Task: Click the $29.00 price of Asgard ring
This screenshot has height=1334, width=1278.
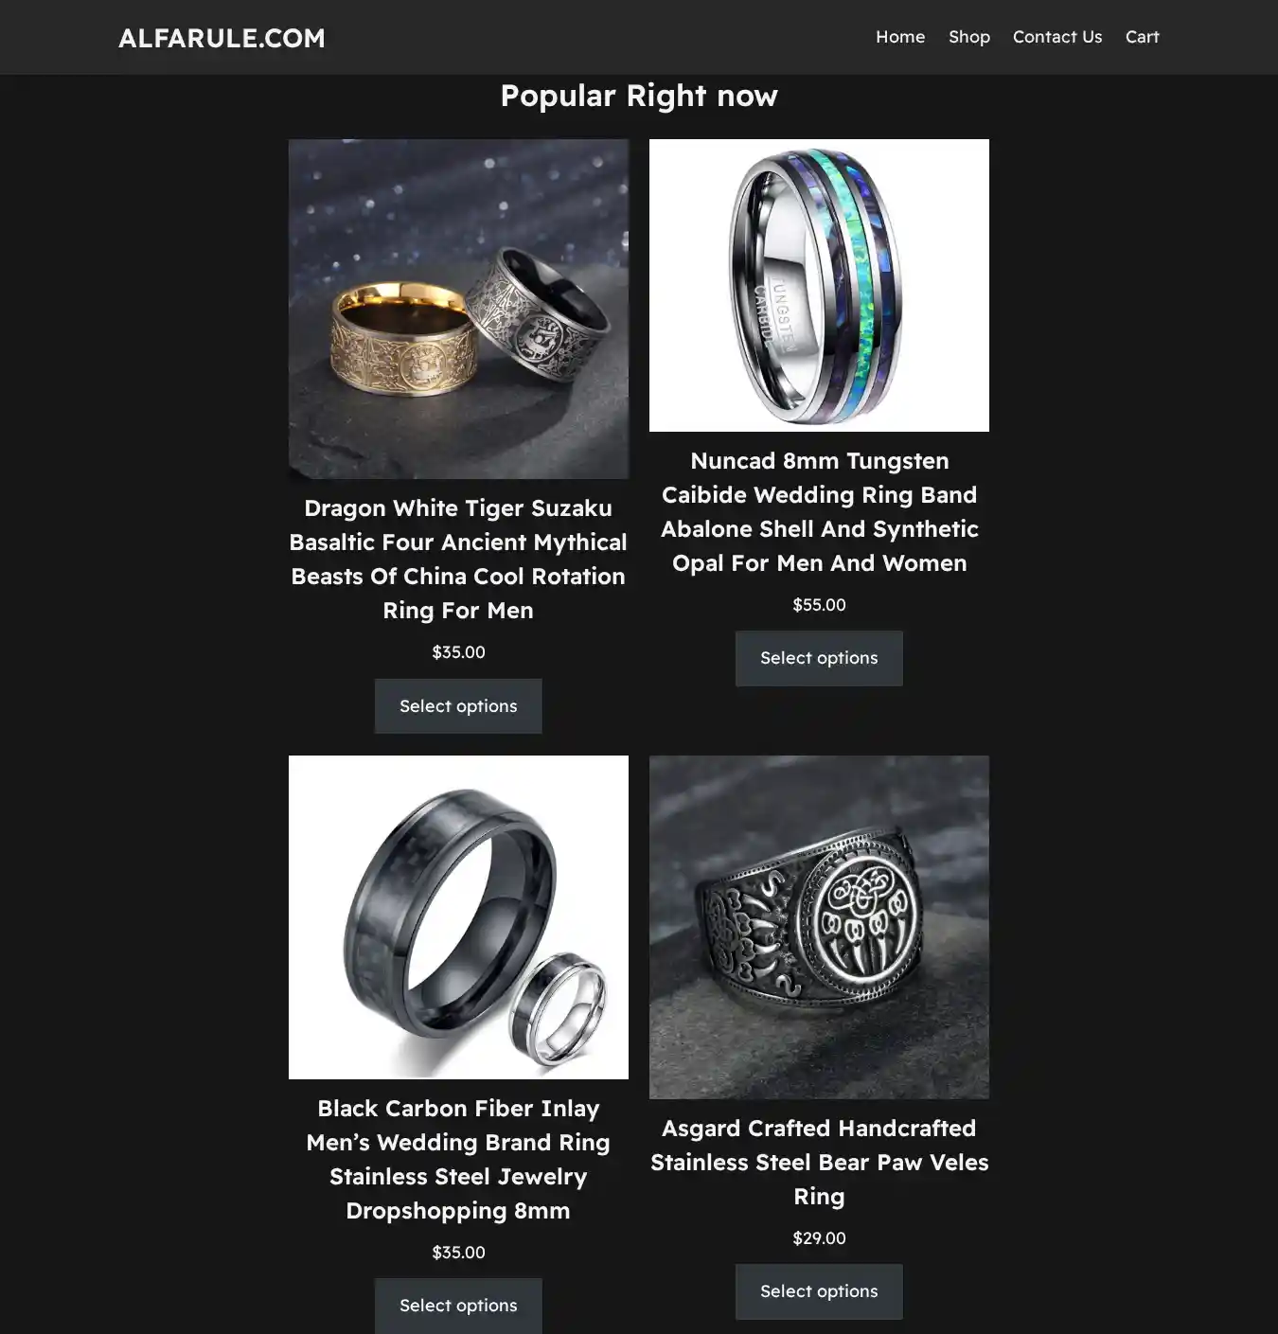Action: (819, 1237)
